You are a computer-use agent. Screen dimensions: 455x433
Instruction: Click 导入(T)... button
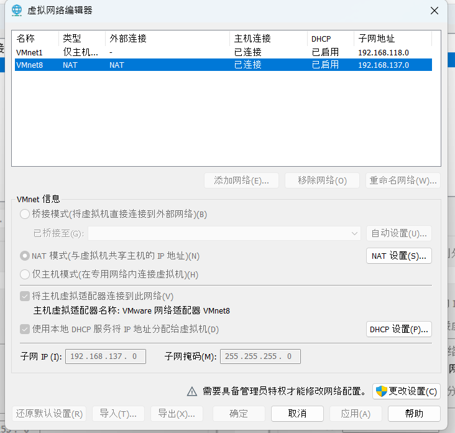pyautogui.click(x=118, y=414)
